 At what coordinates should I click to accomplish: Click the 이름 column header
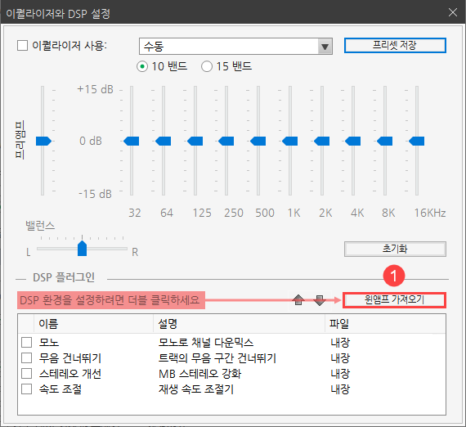[x=94, y=323]
